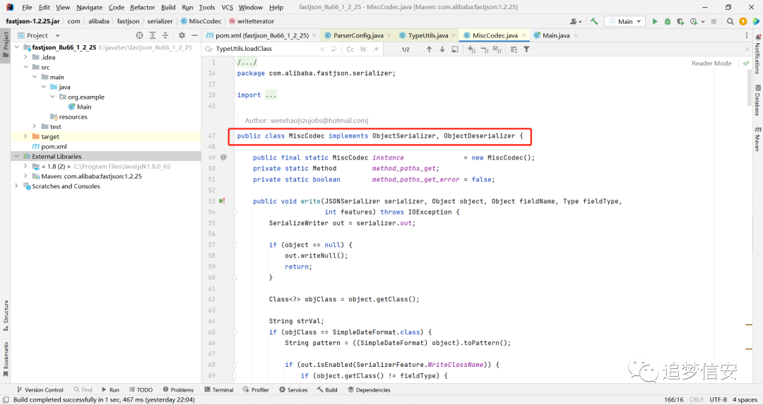Open Search Everywhere magnifier icon
Image resolution: width=763 pixels, height=405 pixels.
[730, 21]
